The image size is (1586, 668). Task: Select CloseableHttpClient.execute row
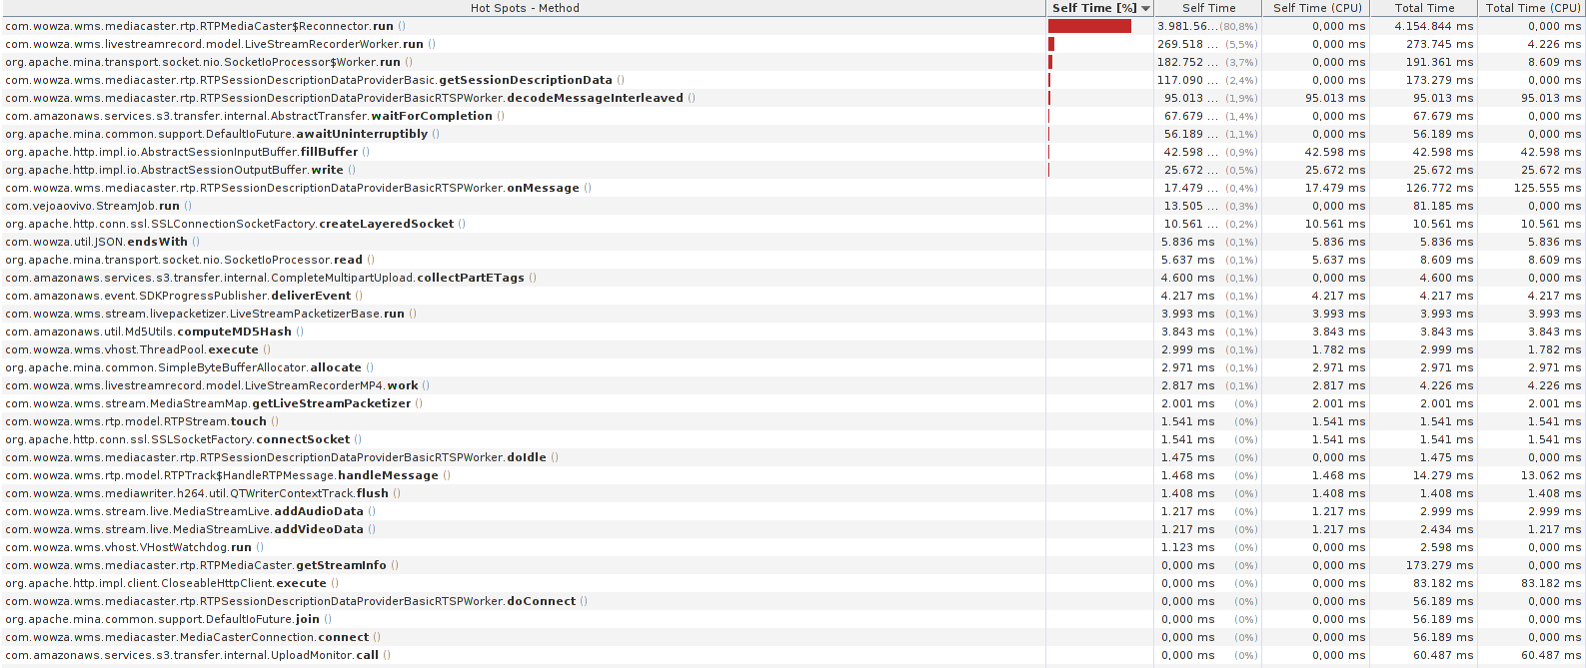tap(793, 583)
